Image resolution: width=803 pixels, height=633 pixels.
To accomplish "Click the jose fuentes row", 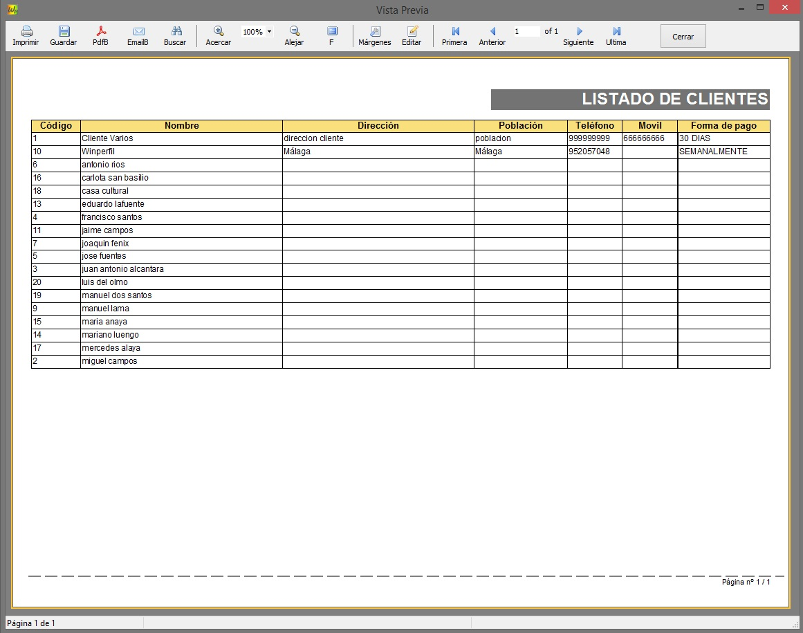I will [x=400, y=257].
